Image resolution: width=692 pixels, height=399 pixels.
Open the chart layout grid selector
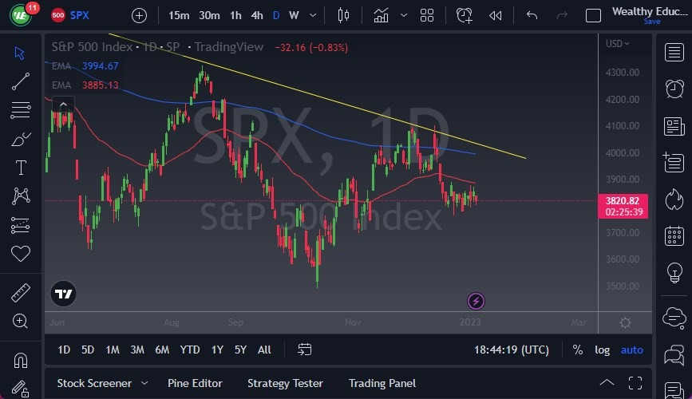pyautogui.click(x=427, y=16)
